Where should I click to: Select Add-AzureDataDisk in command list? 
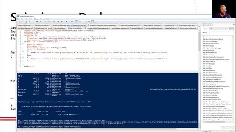[x=209, y=64]
